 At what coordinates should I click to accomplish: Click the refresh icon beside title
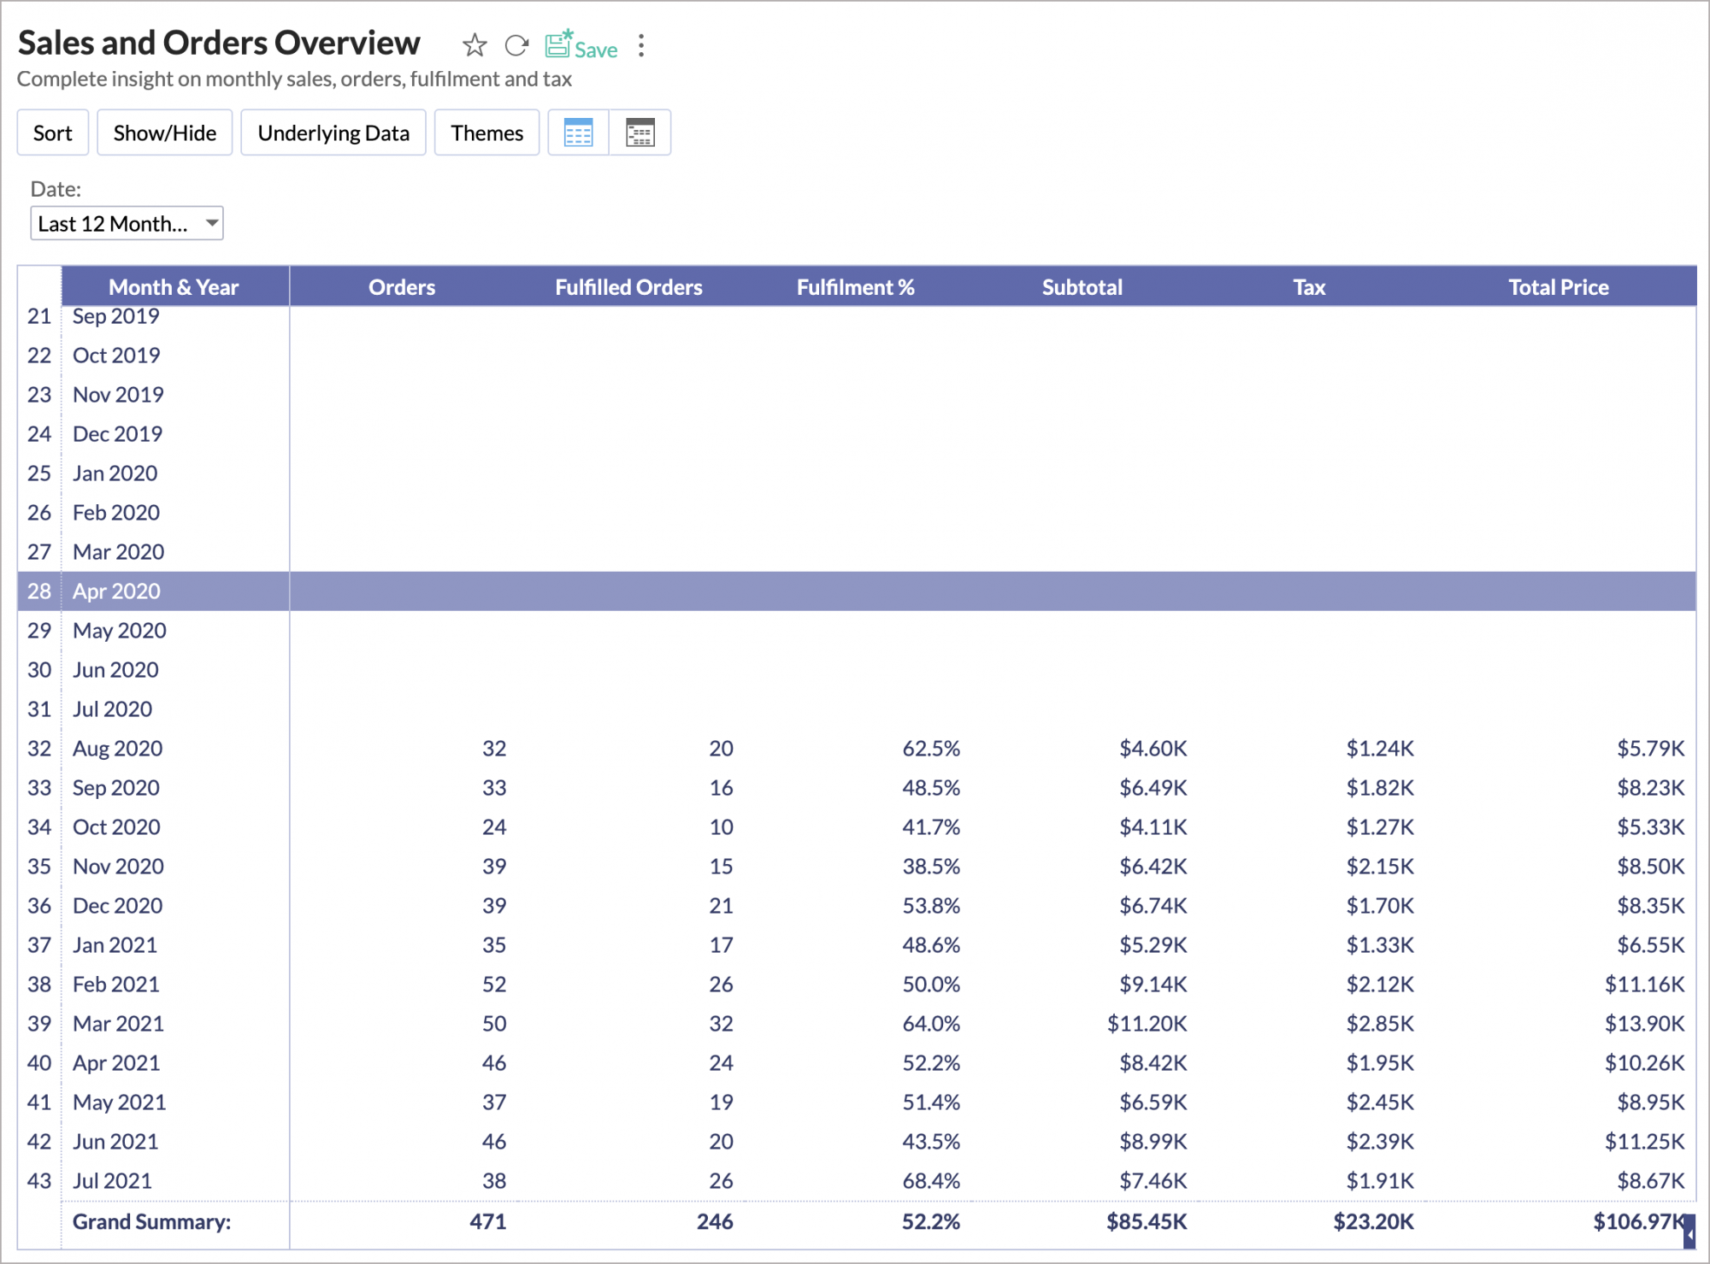(516, 45)
